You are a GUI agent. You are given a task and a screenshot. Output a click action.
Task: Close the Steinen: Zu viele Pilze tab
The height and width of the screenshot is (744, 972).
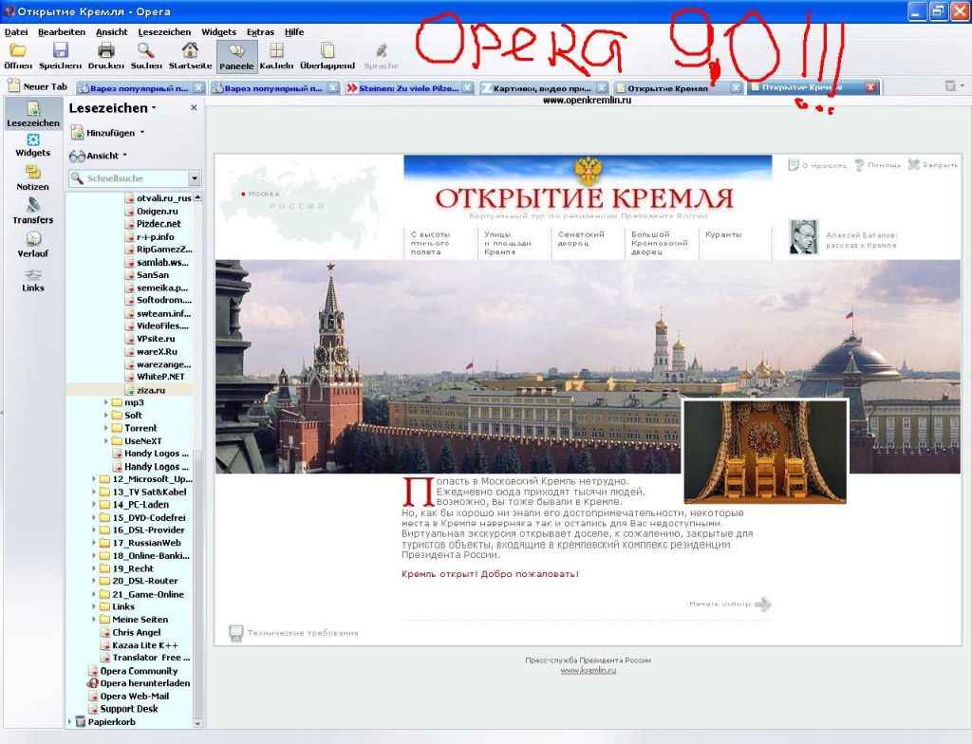tap(468, 88)
